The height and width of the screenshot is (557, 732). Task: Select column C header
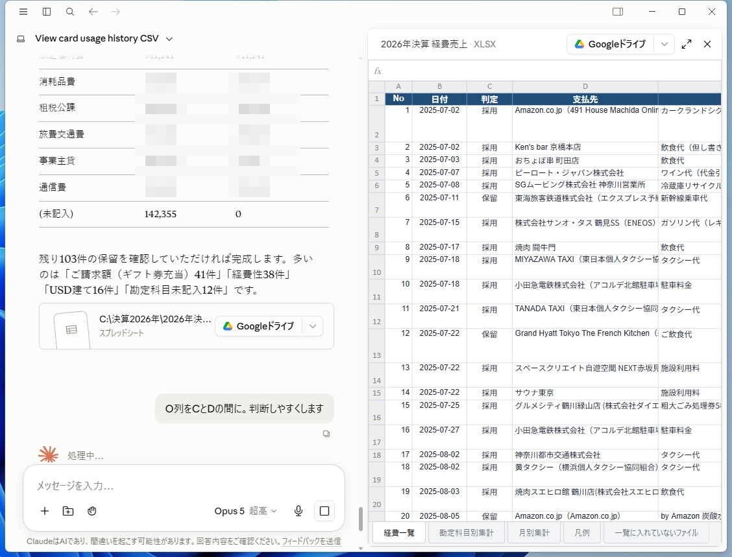(x=489, y=86)
